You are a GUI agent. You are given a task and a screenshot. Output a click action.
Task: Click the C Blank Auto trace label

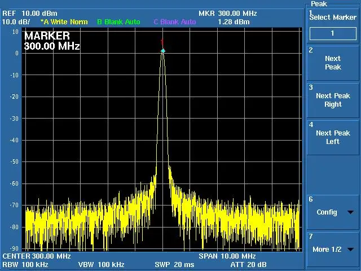(x=175, y=22)
